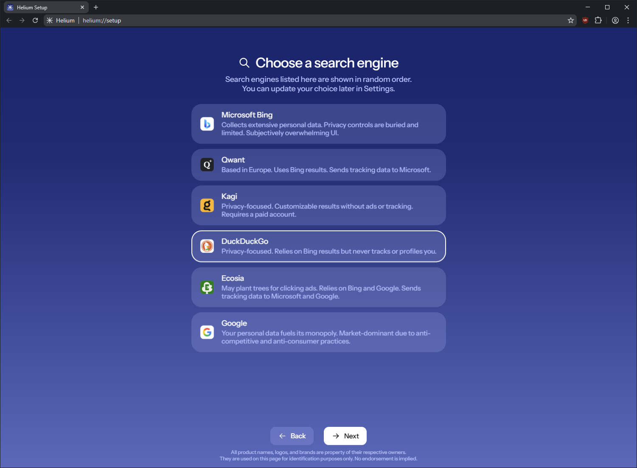The height and width of the screenshot is (468, 637).
Task: Click the Google logo icon
Action: (207, 332)
